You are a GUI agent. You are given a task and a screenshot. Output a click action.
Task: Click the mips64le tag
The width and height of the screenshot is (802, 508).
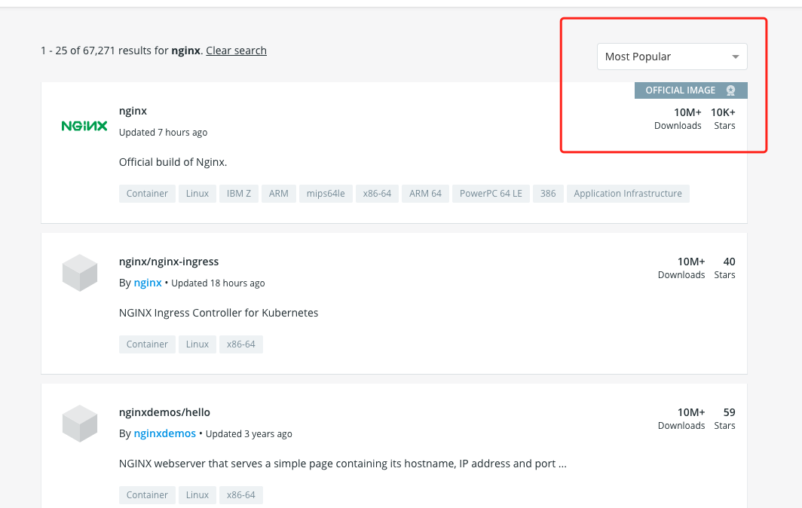[326, 194]
